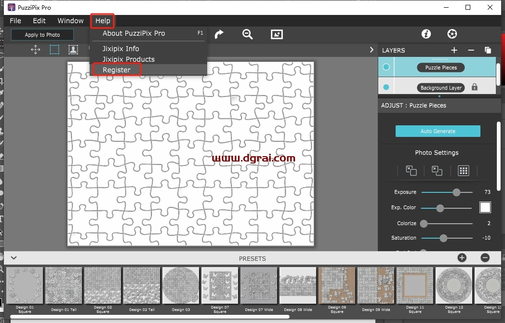
Task: Click the fit image to screen icon
Action: point(277,34)
